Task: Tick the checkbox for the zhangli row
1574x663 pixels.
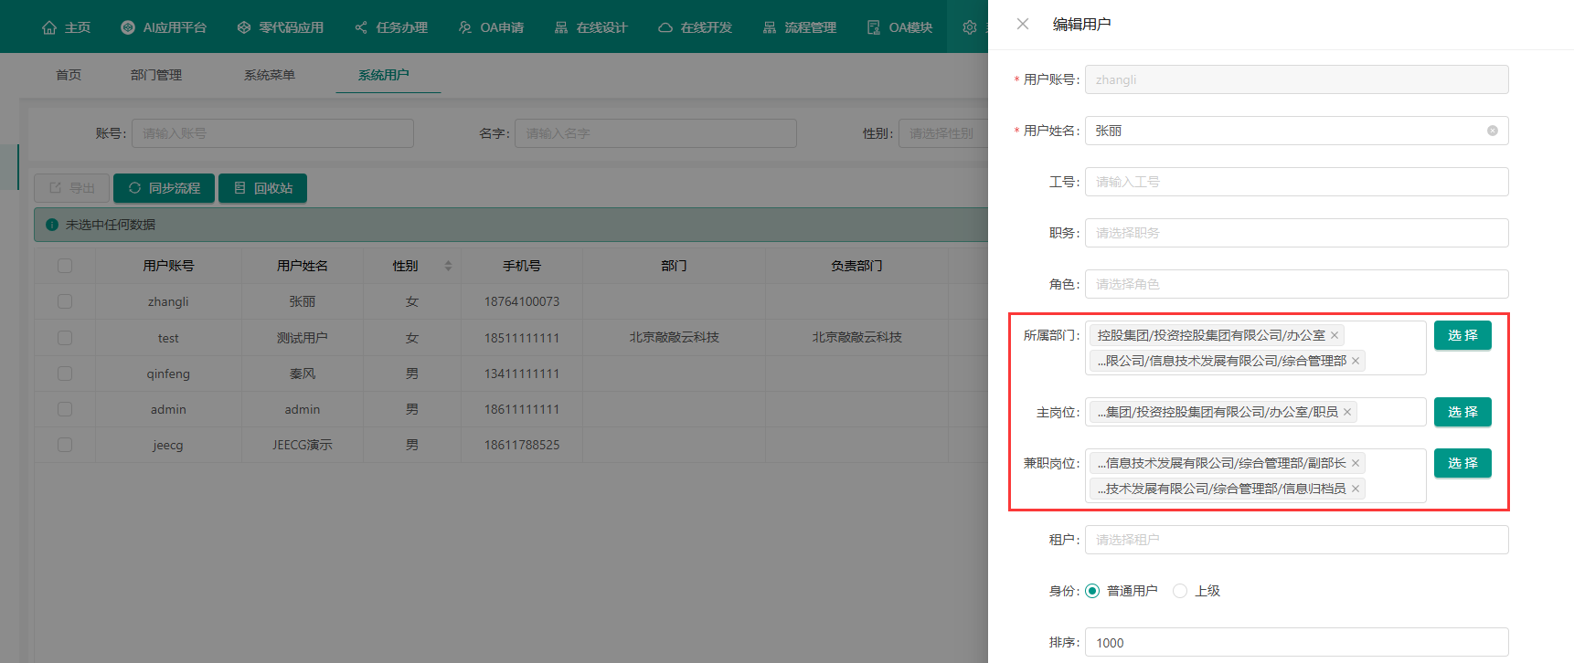Action: click(x=65, y=301)
